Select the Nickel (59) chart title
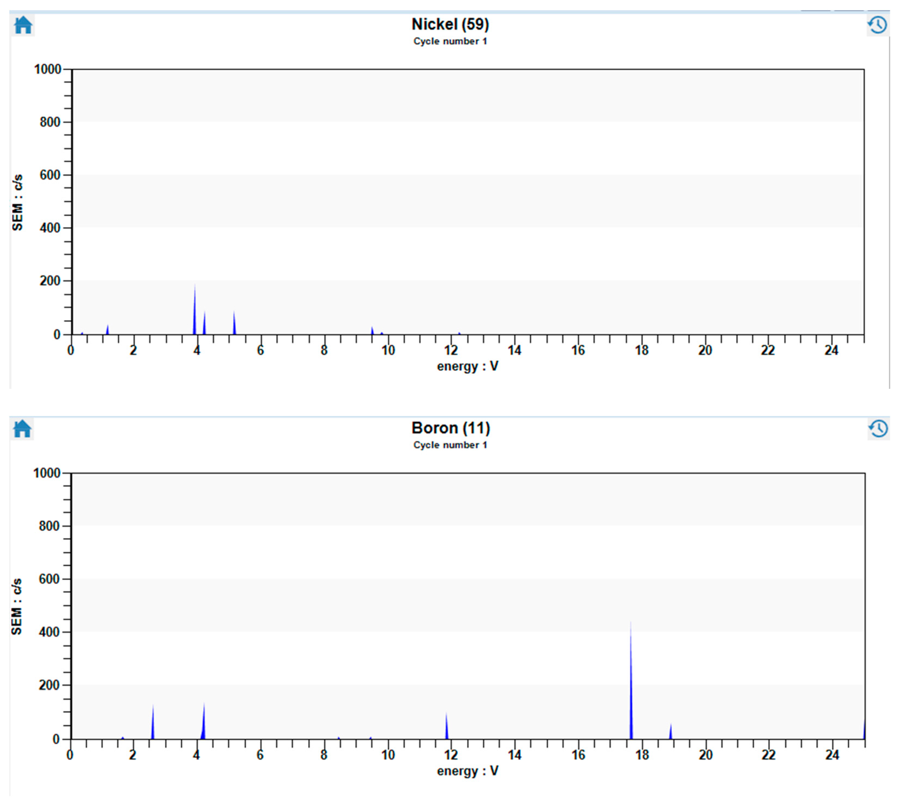Viewport: 900px width, 804px height. coord(450,24)
